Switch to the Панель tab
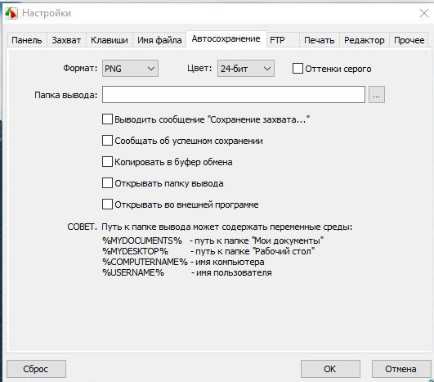Image resolution: width=434 pixels, height=382 pixels. tap(27, 40)
